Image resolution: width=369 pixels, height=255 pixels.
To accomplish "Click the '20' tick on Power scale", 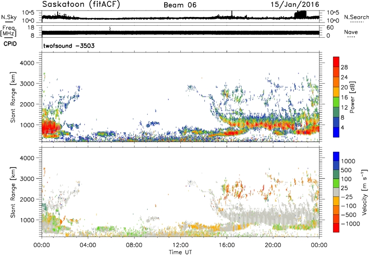I will [344, 87].
